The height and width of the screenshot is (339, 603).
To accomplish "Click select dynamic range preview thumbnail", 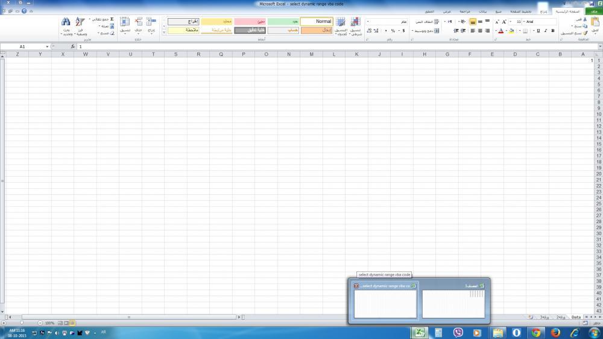I will (x=385, y=304).
